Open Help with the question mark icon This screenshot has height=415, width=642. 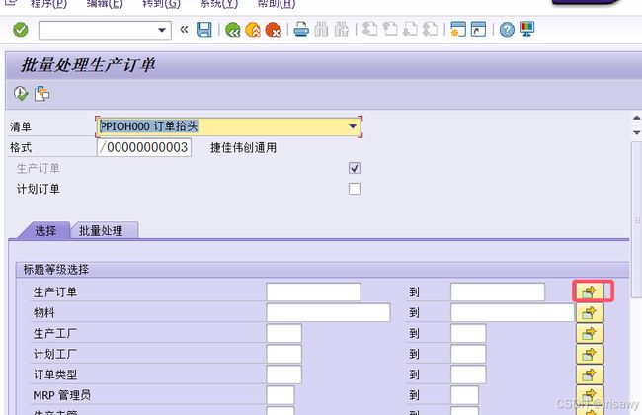(507, 30)
